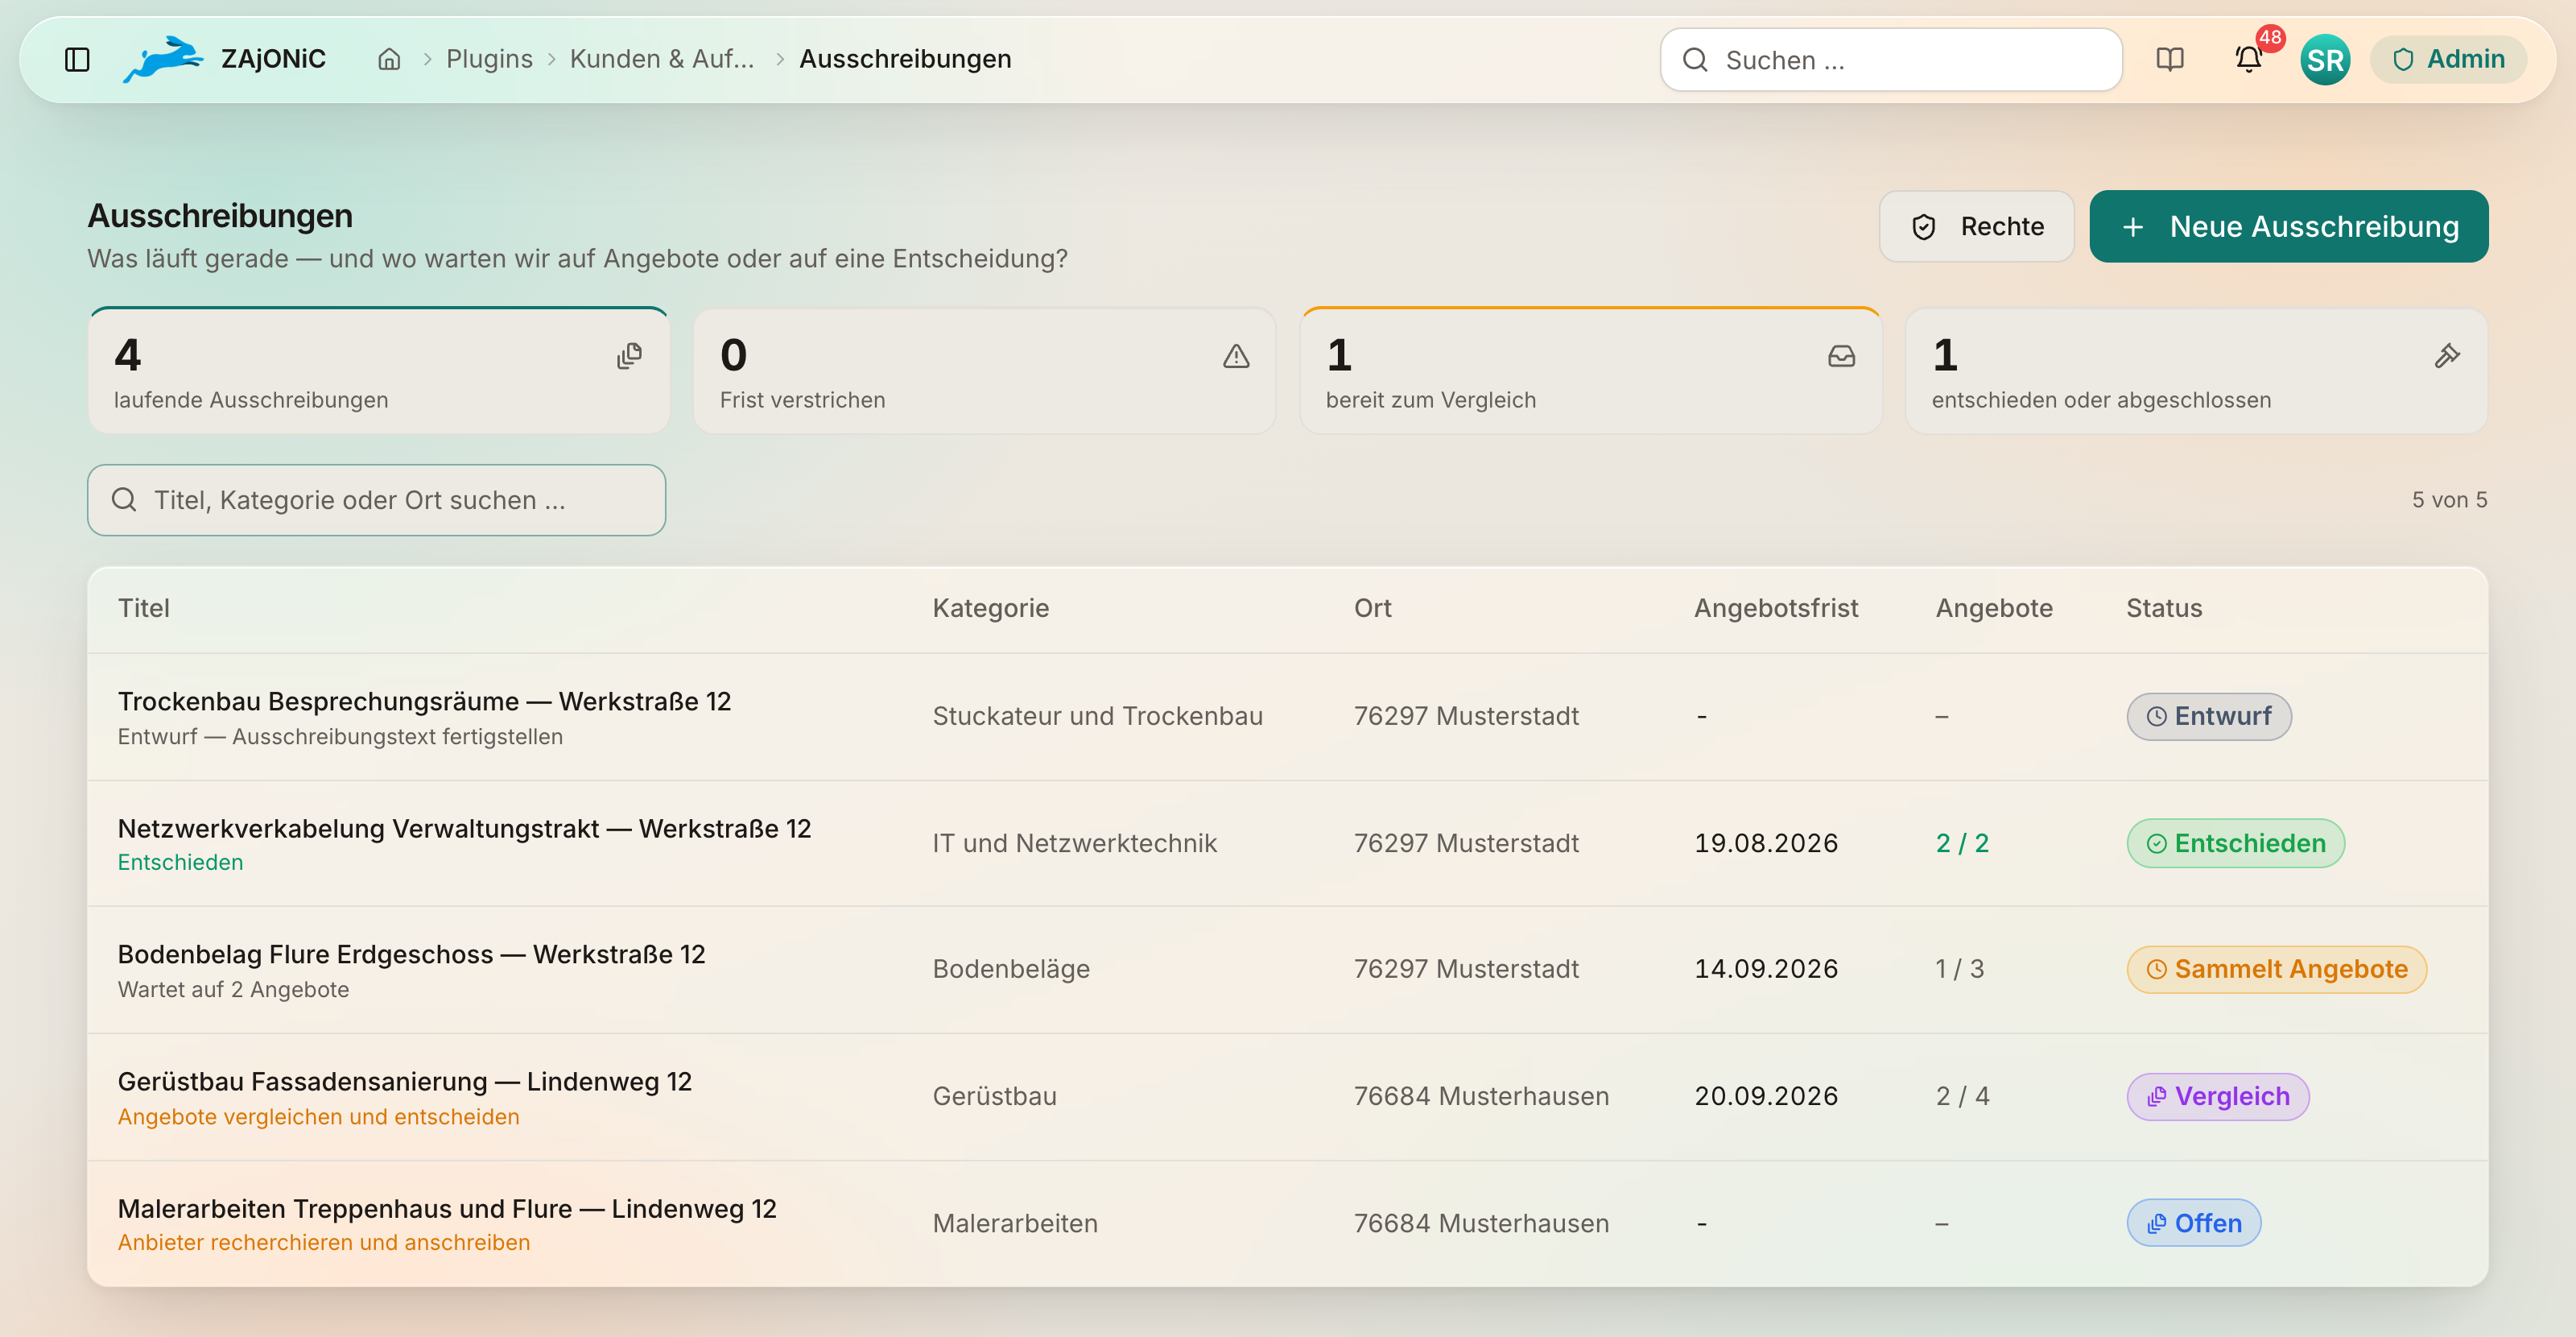This screenshot has height=1337, width=2576.
Task: Click the inbox icon on bereit zum Vergleich card
Action: [1841, 356]
